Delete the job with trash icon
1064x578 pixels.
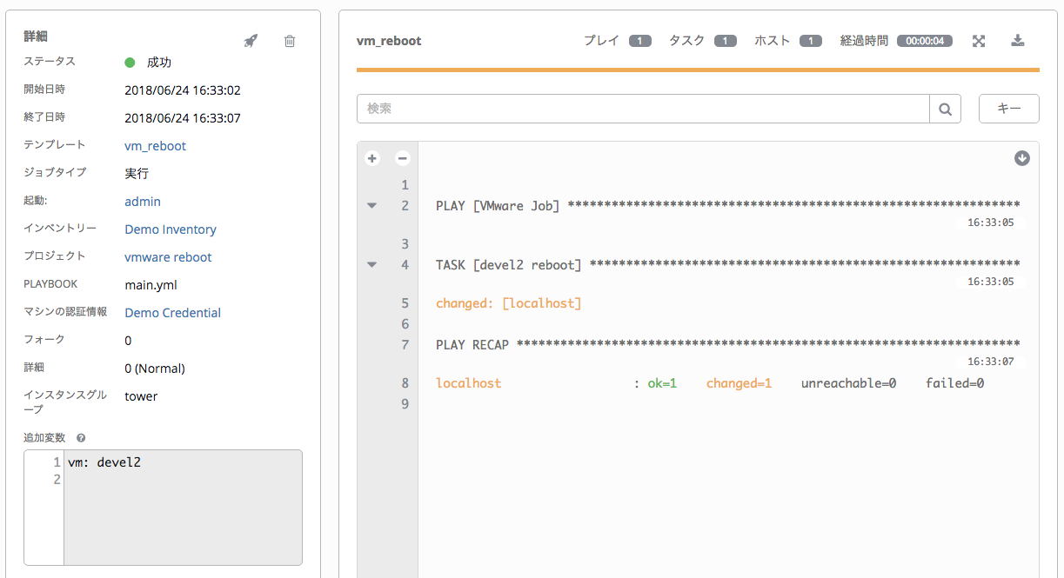290,41
